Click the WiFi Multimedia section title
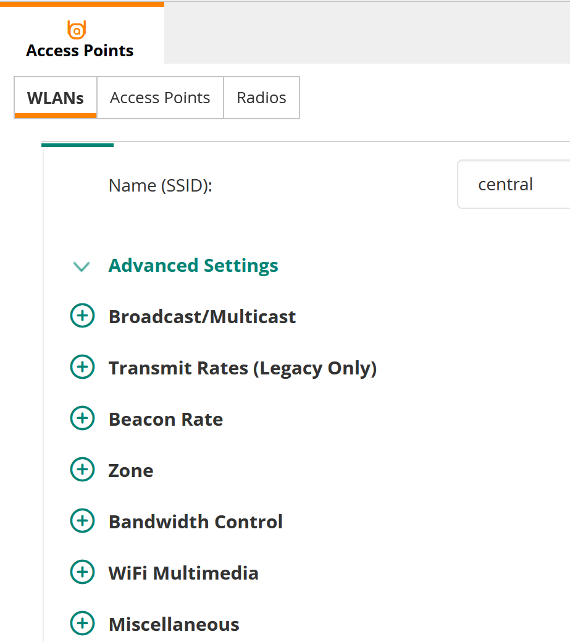This screenshot has height=642, width=570. coord(183,573)
